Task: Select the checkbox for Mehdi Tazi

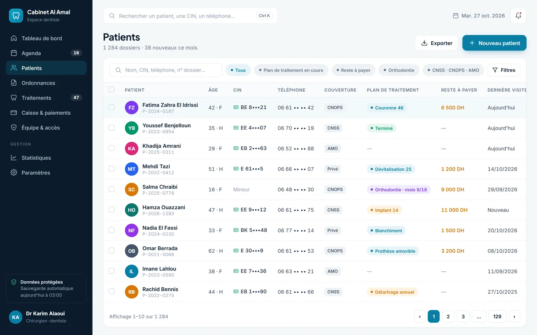Action: (112, 169)
